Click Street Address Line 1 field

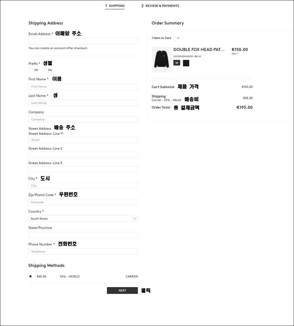(x=83, y=140)
